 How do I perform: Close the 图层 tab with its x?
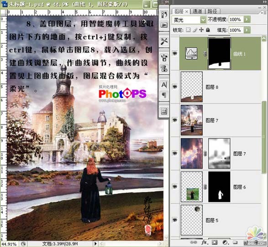(187, 11)
